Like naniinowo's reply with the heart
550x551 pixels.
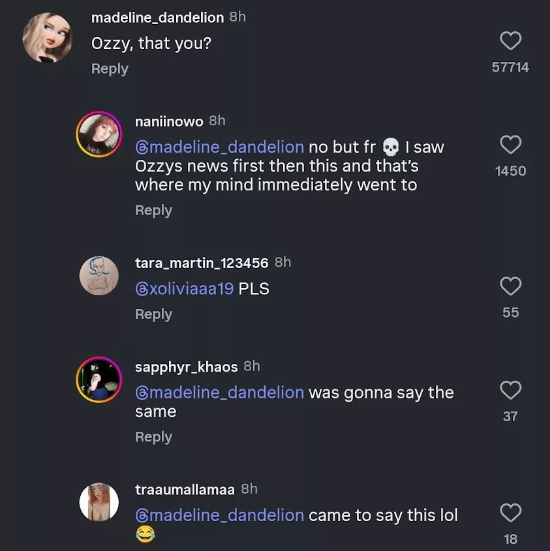[x=510, y=145]
